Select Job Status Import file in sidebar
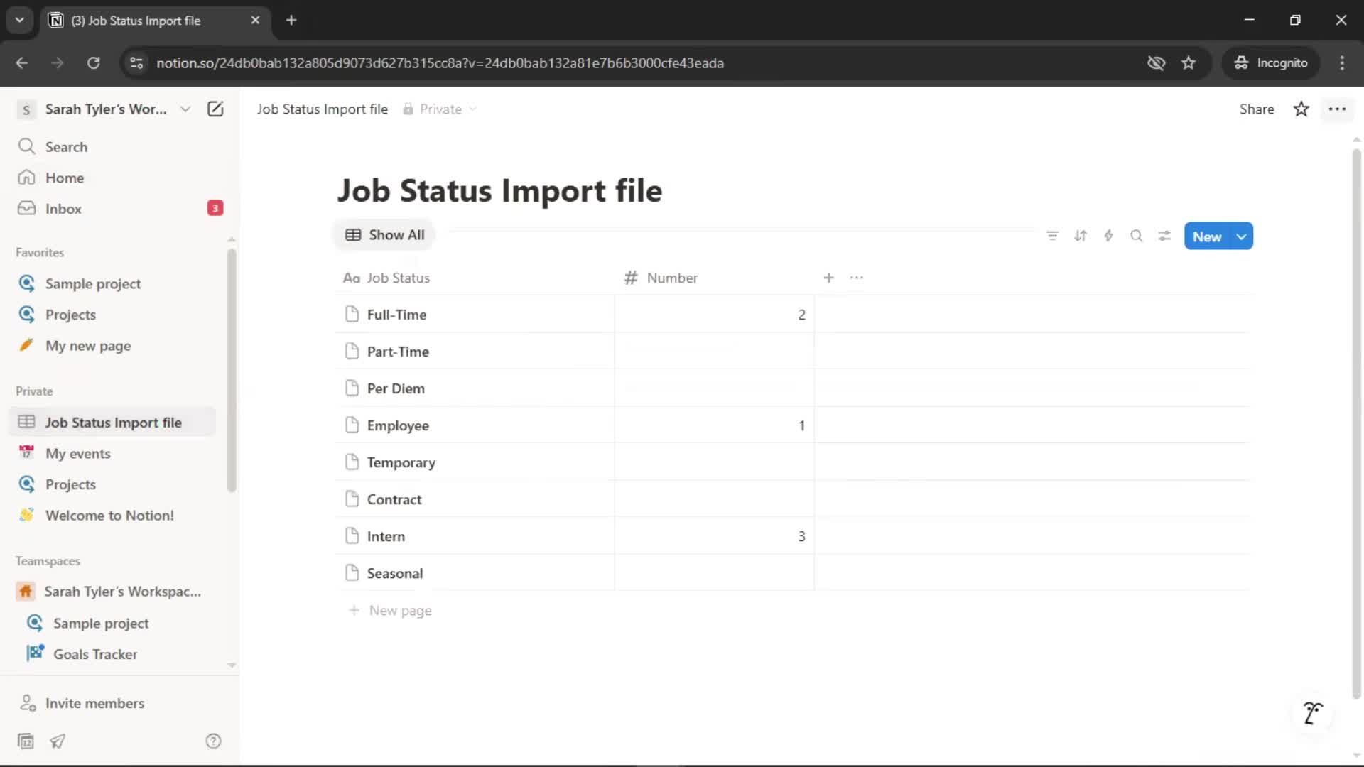The height and width of the screenshot is (767, 1364). [114, 422]
